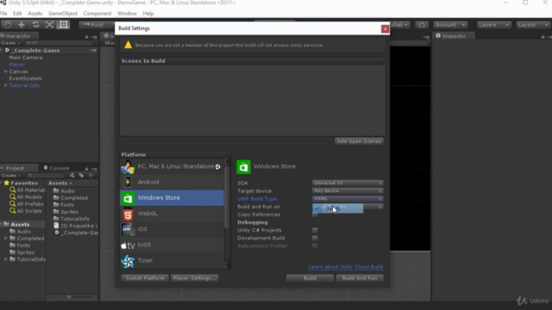Click the iOS platform icon
The image size is (552, 310).
pos(128,229)
